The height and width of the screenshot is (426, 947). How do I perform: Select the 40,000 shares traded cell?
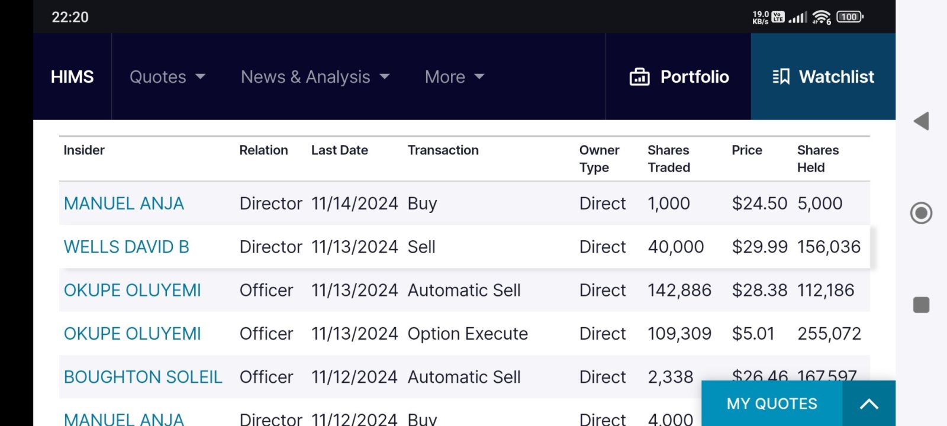pos(676,247)
